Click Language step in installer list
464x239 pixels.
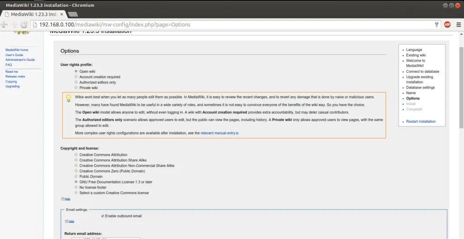click(x=414, y=50)
